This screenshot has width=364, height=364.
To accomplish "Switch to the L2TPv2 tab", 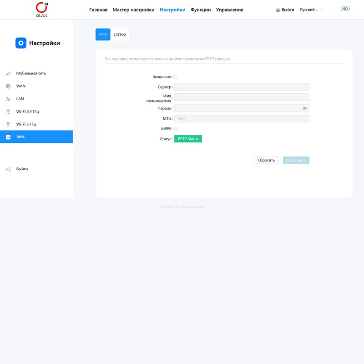I will coord(120,35).
